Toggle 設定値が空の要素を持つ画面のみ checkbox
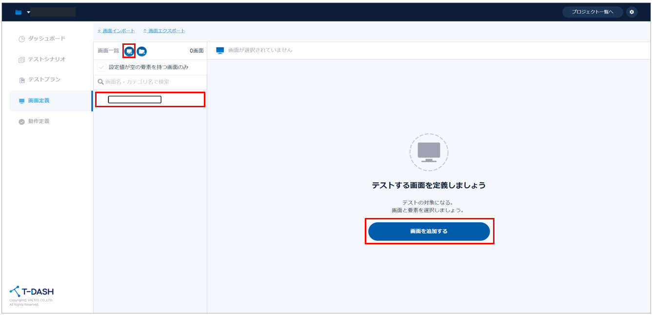This screenshot has width=652, height=315. coord(101,67)
